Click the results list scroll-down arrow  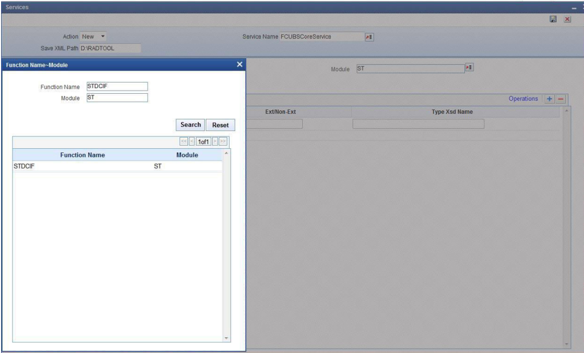(226, 338)
